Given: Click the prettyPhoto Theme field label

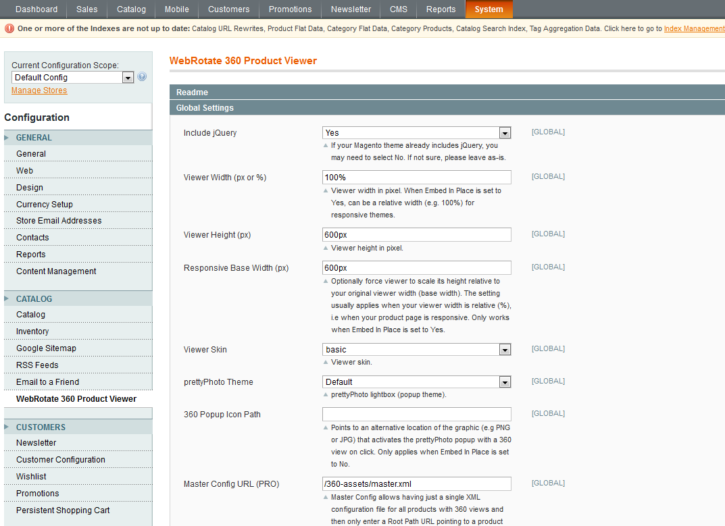Looking at the screenshot, I should click(x=218, y=382).
